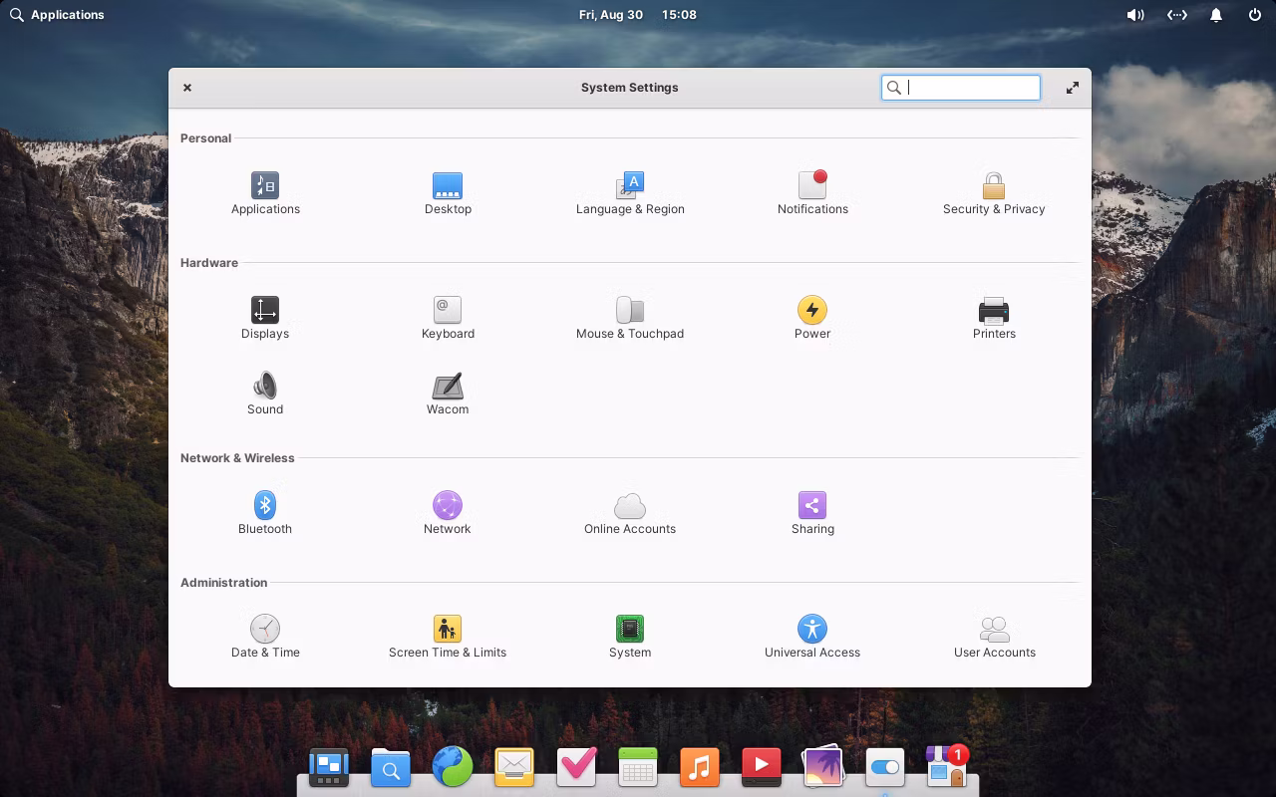Viewport: 1276px width, 797px height.
Task: Open Keyboard settings
Action: pyautogui.click(x=448, y=318)
